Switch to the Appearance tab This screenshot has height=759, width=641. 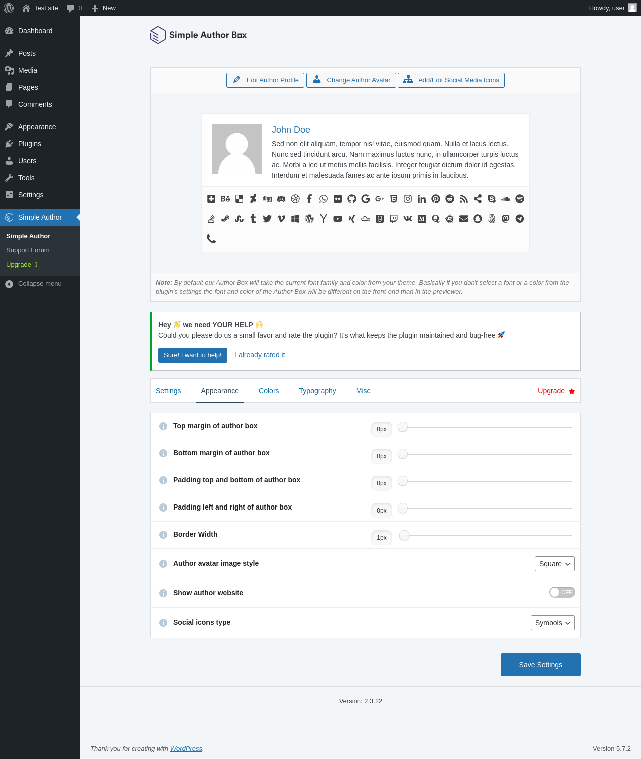(220, 391)
